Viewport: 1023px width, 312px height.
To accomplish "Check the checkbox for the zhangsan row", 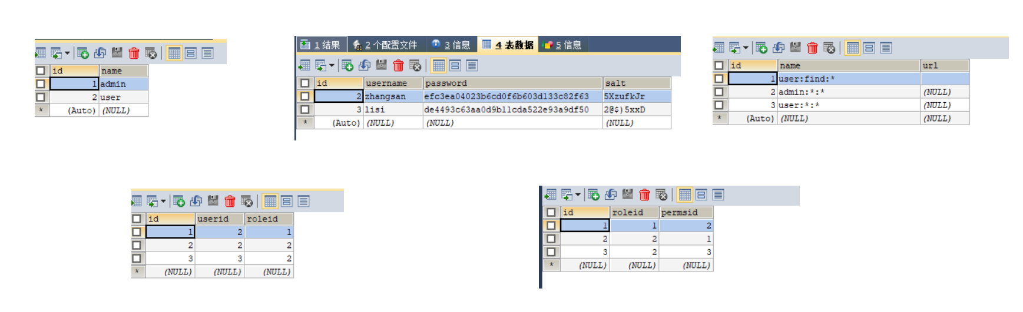I will (305, 96).
